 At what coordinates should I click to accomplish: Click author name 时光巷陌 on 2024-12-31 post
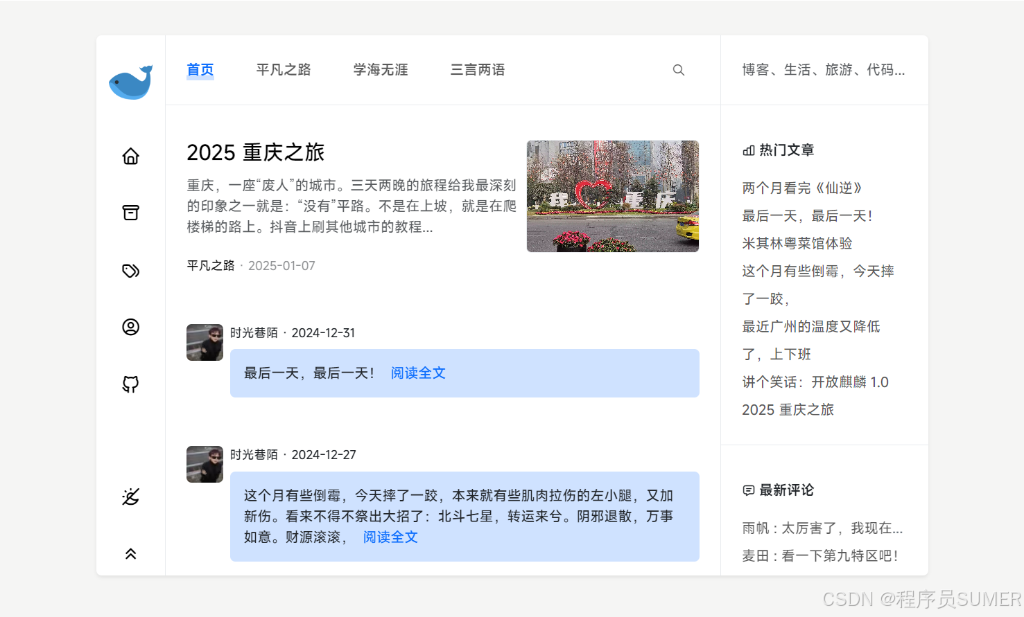tap(254, 333)
